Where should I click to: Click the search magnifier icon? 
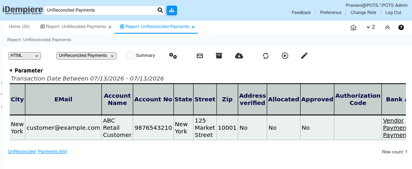point(160,10)
